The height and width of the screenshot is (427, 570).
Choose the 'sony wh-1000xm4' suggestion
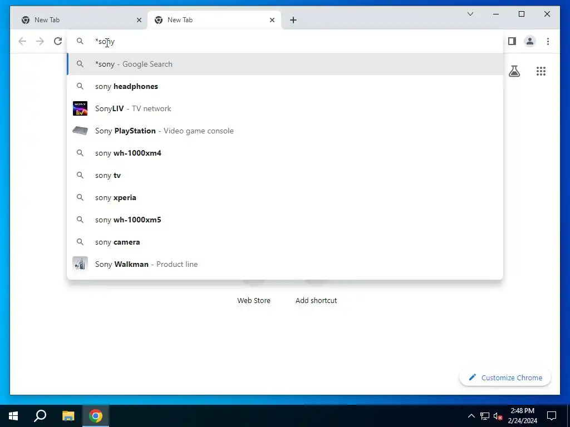coord(285,153)
